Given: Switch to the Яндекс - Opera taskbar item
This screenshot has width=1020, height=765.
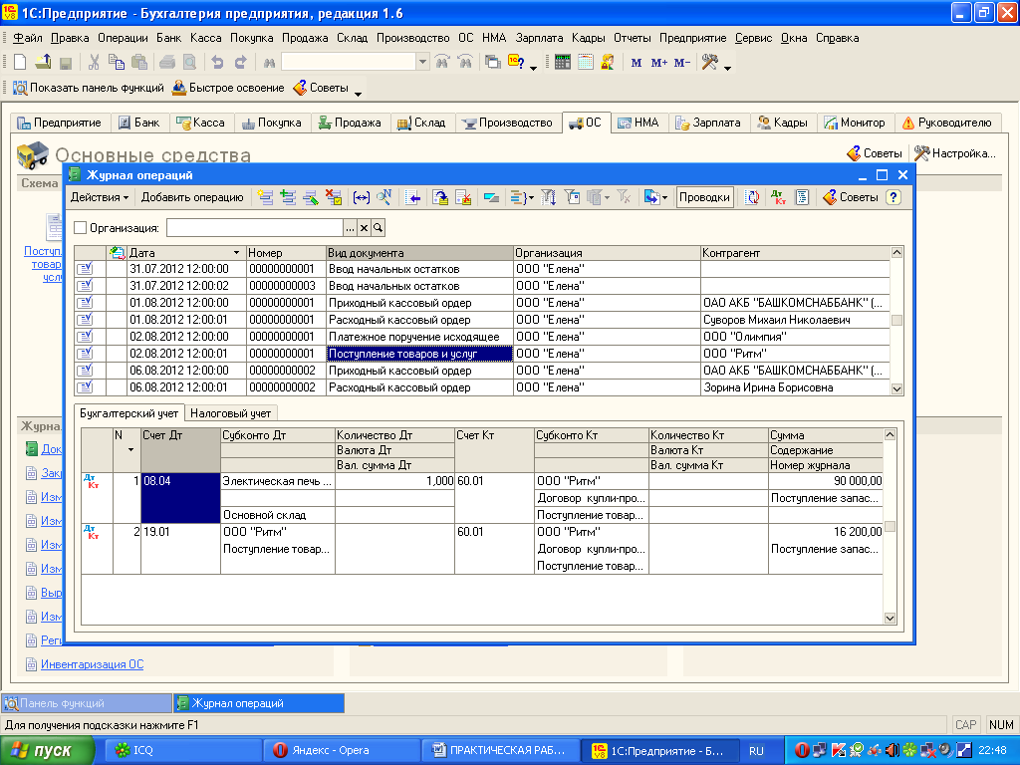Looking at the screenshot, I should pyautogui.click(x=343, y=751).
